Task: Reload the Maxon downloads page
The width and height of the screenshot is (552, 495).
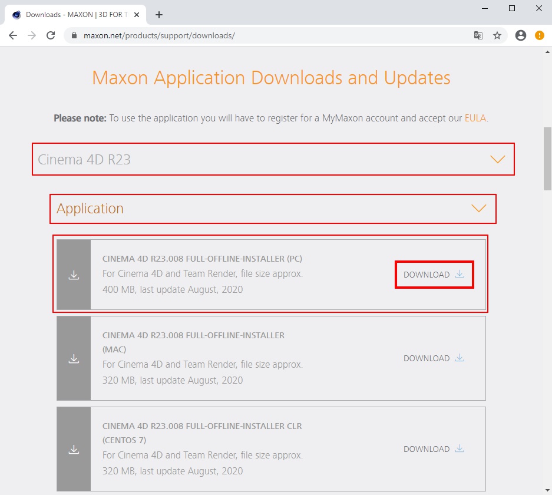Action: point(51,35)
